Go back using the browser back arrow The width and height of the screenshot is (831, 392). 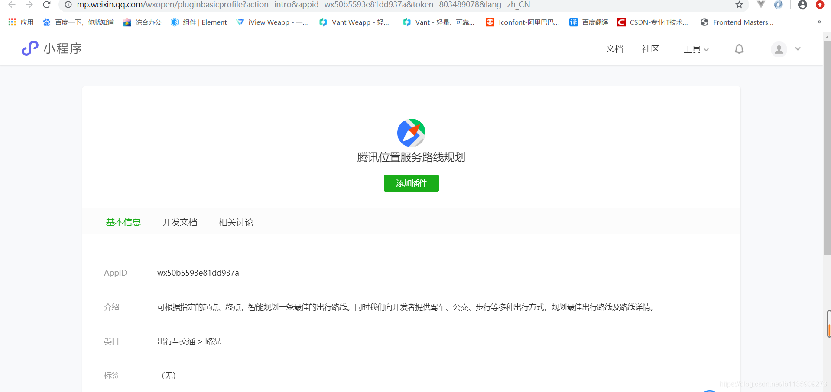tap(12, 5)
